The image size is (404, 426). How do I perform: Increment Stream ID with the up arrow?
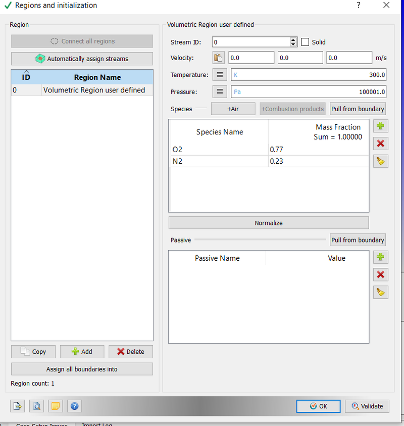(293, 39)
